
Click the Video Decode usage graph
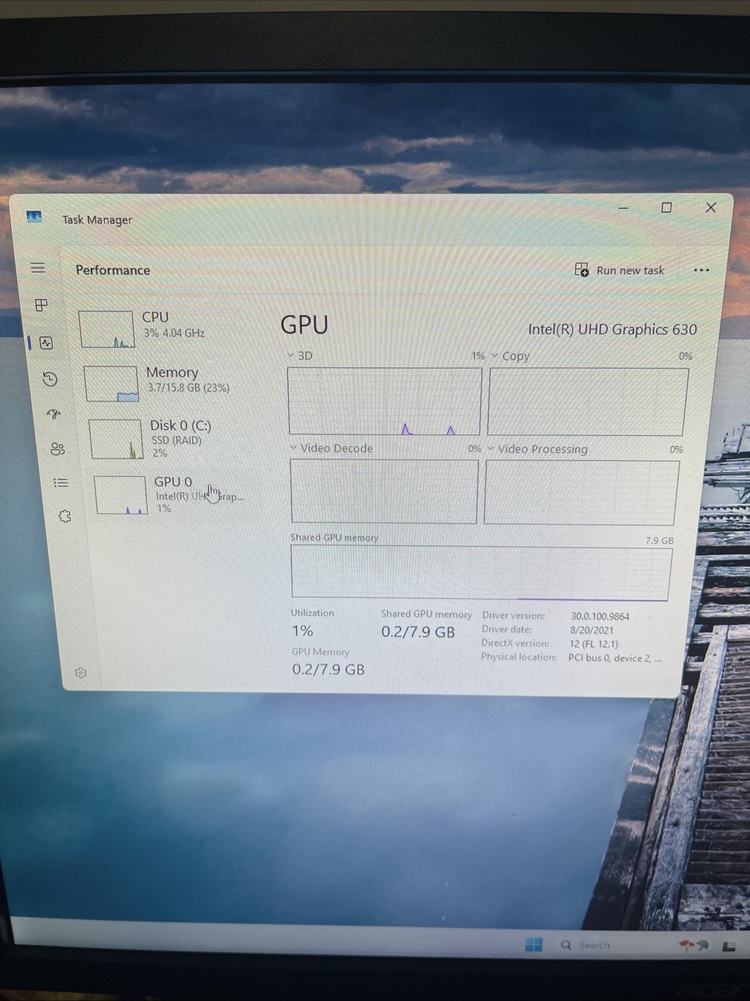click(x=384, y=491)
